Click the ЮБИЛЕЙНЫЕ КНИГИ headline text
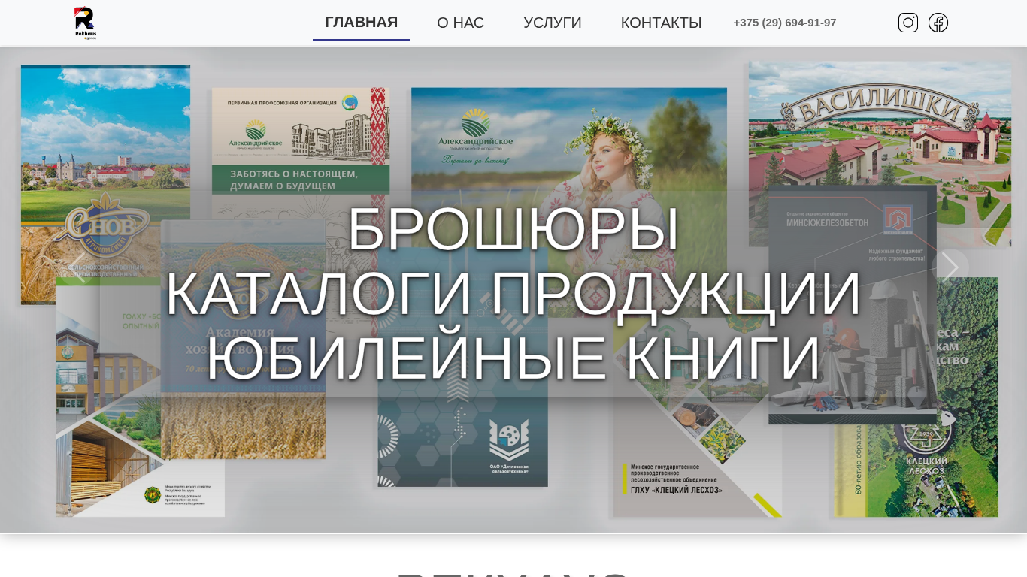The height and width of the screenshot is (577, 1027). tap(513, 358)
